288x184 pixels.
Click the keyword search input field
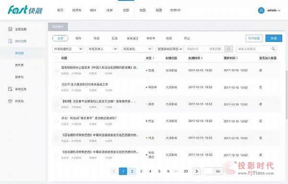pos(254,49)
